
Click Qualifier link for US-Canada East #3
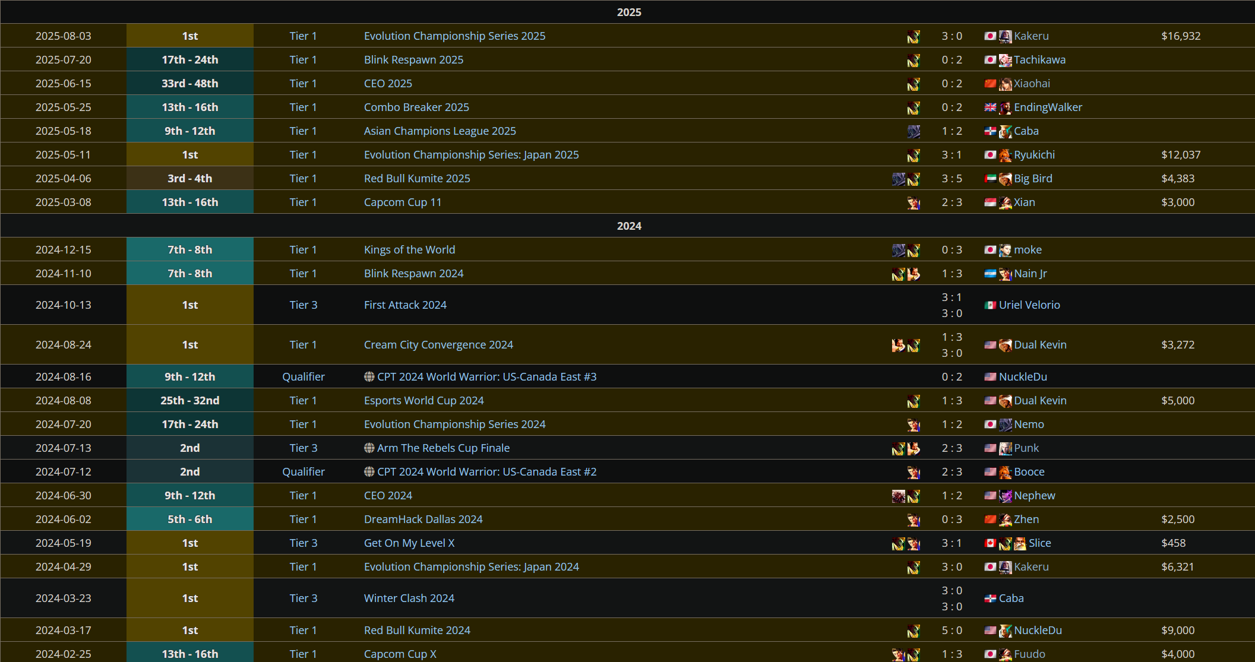click(303, 377)
